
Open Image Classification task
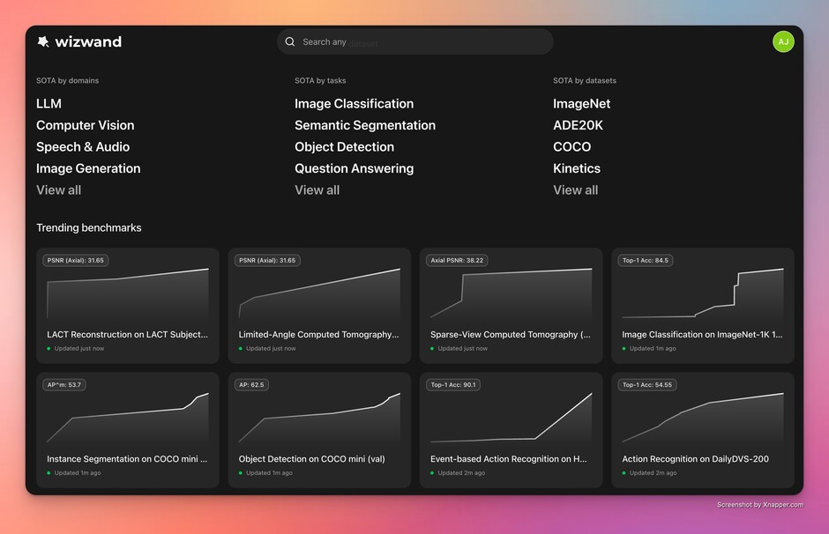click(x=355, y=103)
